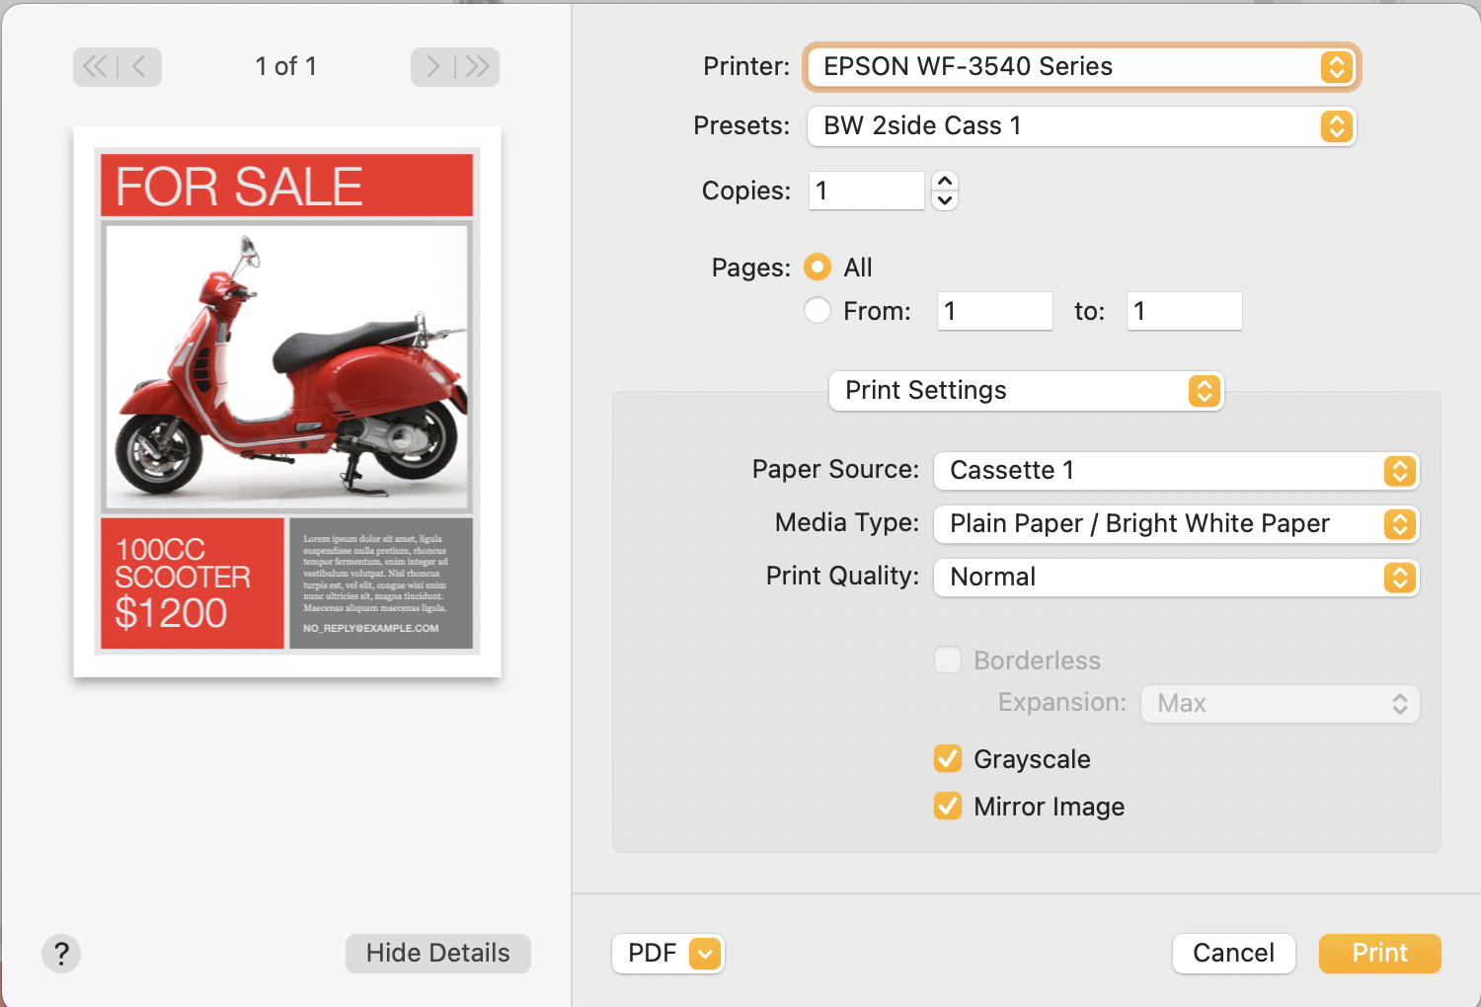
Task: Click the Pages: label
Action: click(751, 268)
